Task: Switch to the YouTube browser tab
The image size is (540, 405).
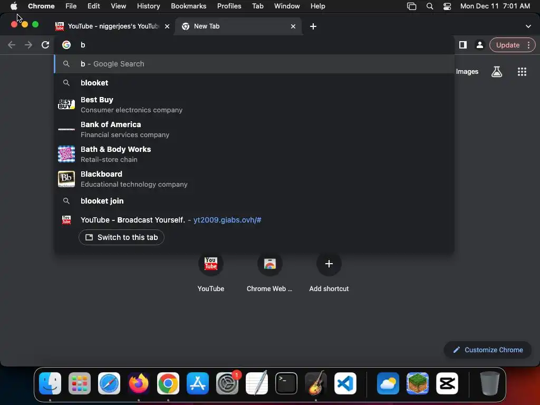Action: (112, 26)
